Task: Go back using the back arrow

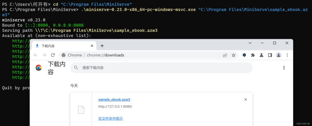Action: [x=36, y=55]
